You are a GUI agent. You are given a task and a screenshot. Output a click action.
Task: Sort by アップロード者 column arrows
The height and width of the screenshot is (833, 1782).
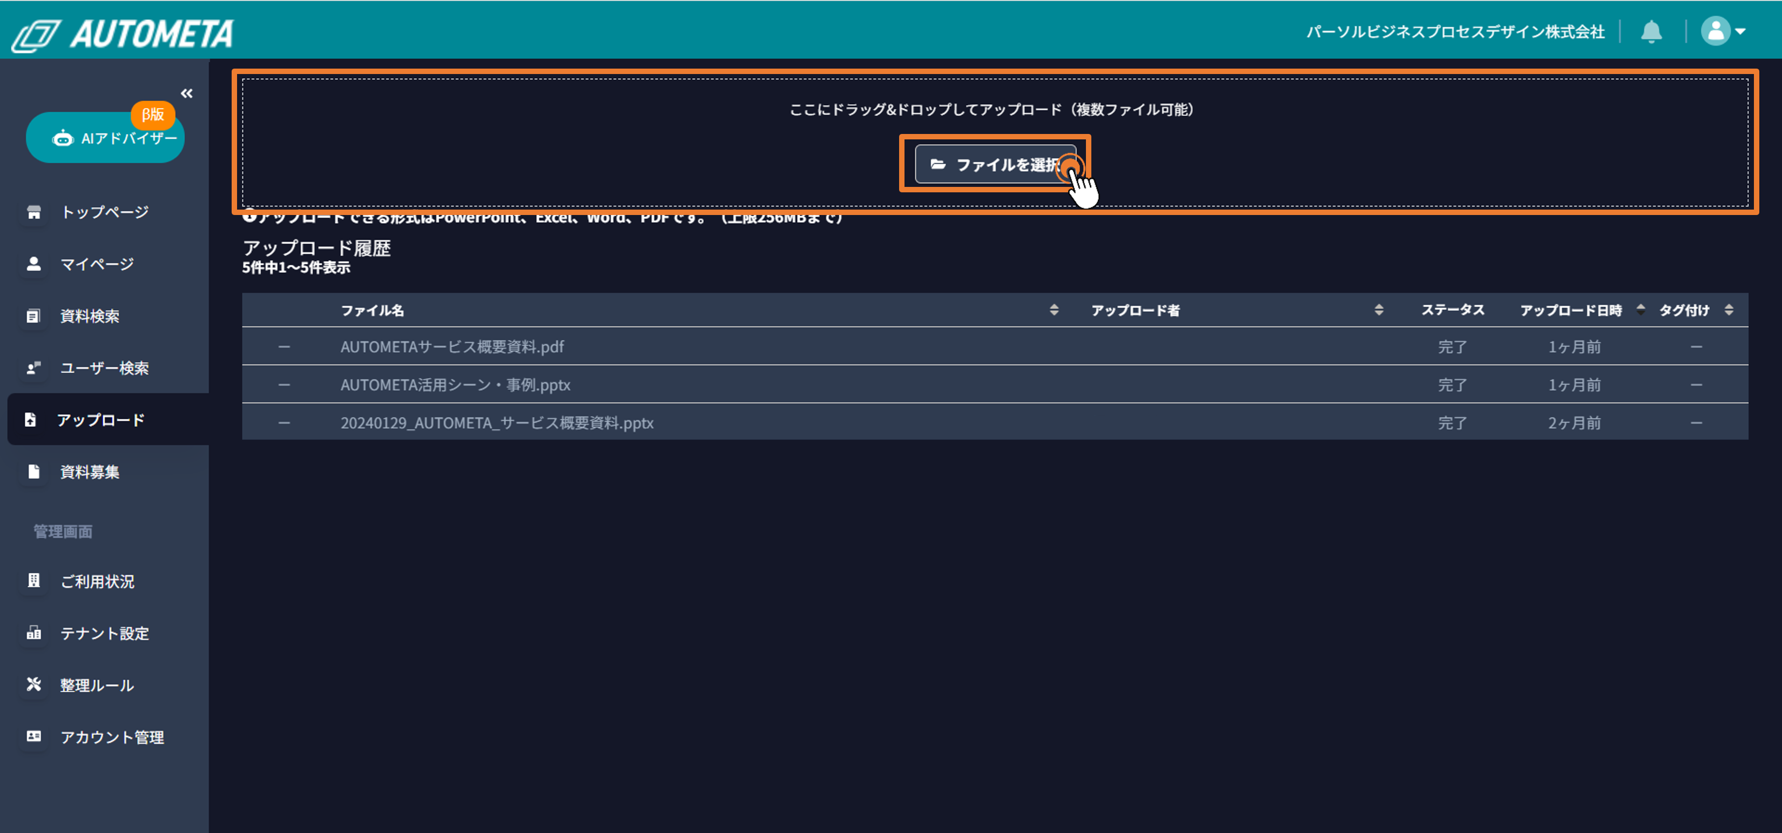pyautogui.click(x=1379, y=310)
